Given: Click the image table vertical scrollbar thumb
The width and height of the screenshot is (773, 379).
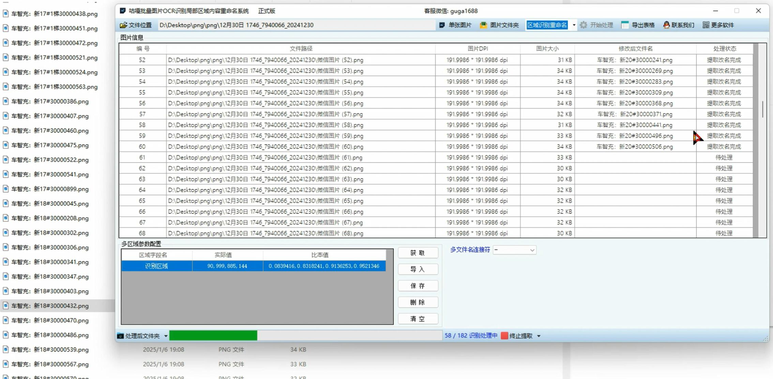Looking at the screenshot, I should click(763, 109).
